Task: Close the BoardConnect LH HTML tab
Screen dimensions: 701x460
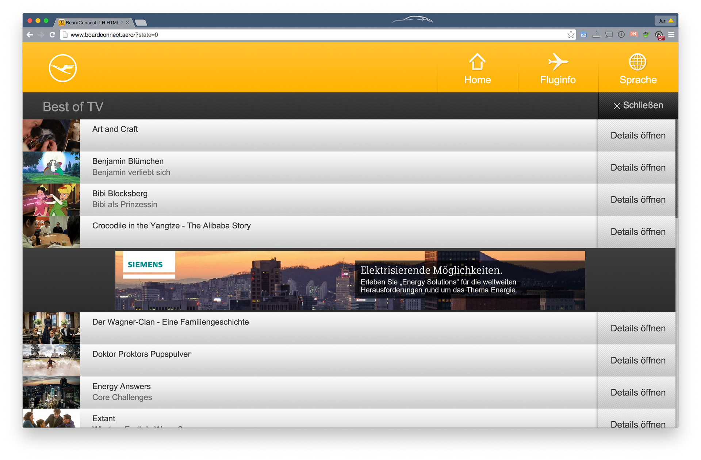Action: pos(127,23)
